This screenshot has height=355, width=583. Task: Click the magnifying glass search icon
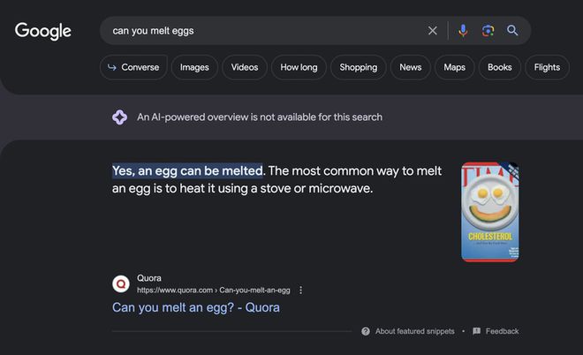512,31
